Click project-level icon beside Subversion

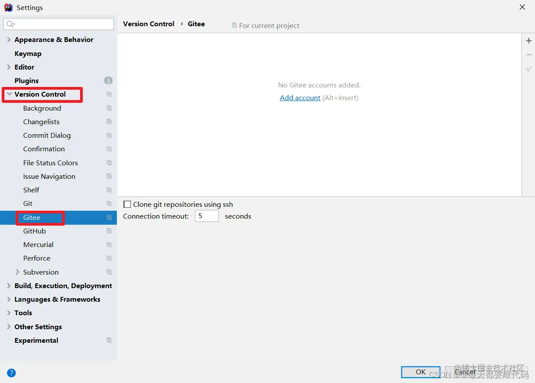coord(109,272)
